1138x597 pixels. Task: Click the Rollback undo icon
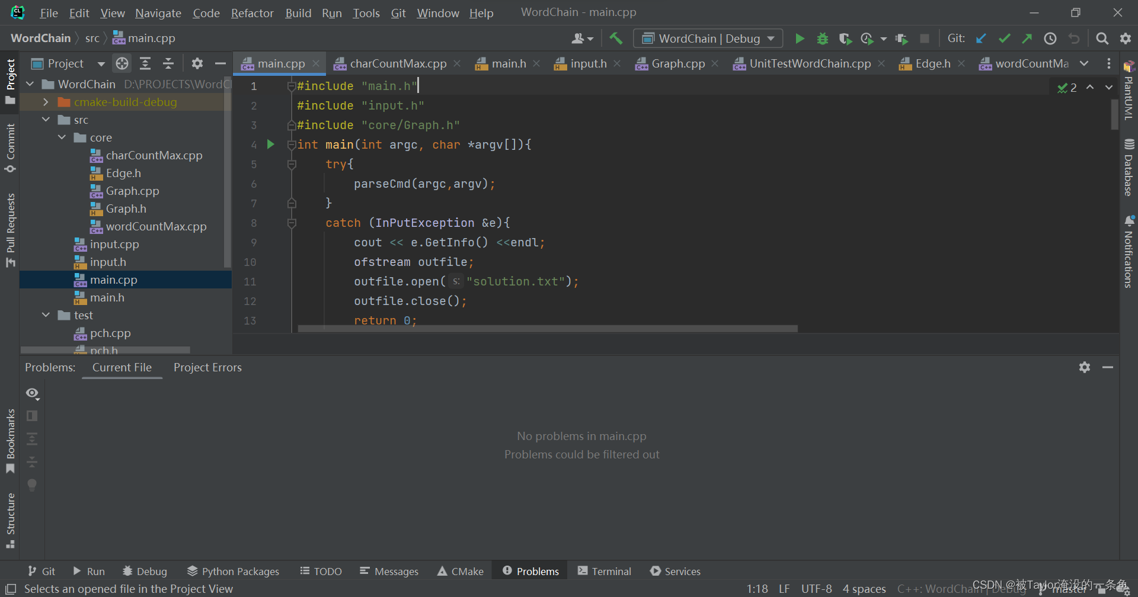[x=1073, y=38]
